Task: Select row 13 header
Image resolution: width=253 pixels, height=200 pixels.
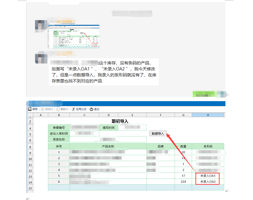Action: [30, 176]
